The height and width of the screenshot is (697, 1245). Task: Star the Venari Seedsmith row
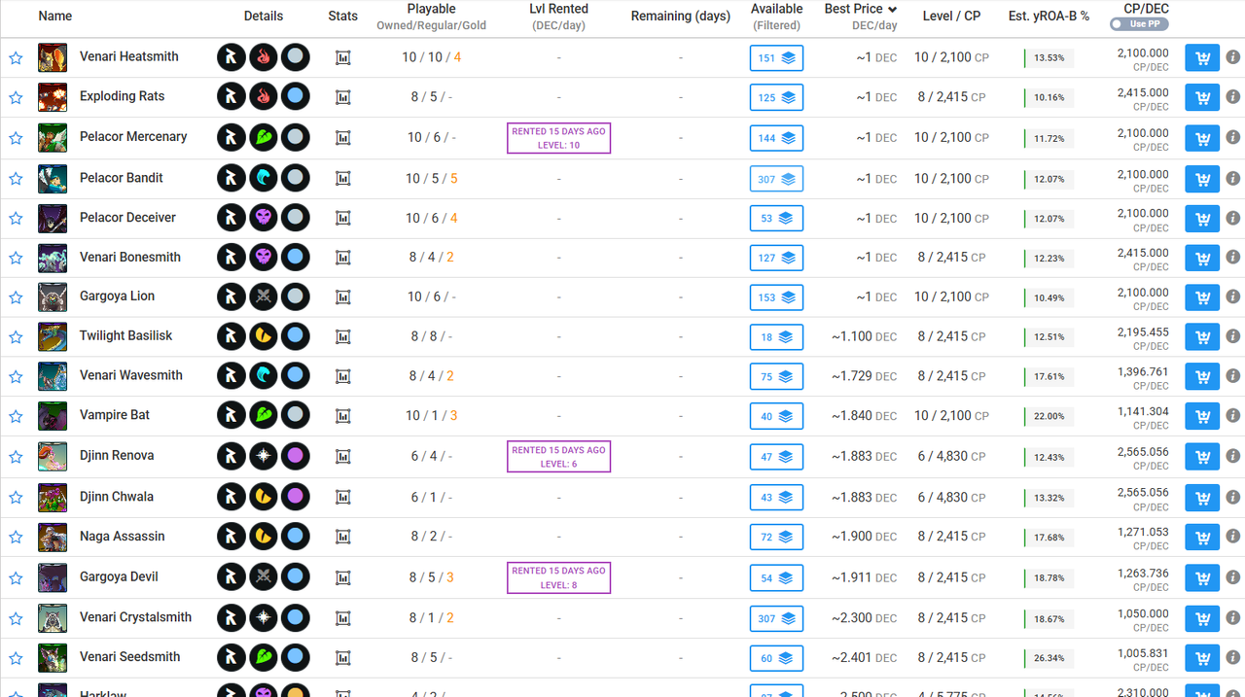coord(16,658)
